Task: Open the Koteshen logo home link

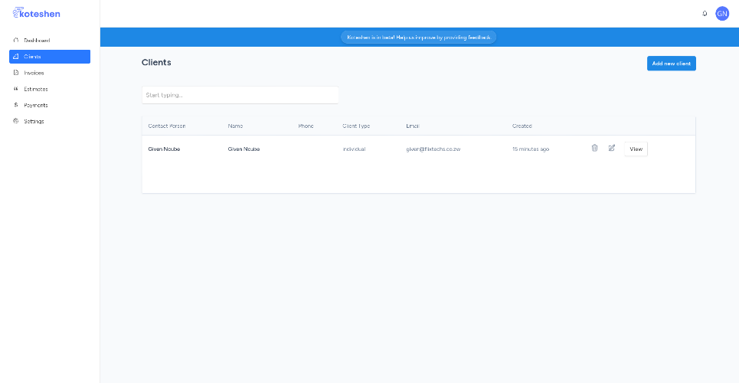Action: (36, 13)
